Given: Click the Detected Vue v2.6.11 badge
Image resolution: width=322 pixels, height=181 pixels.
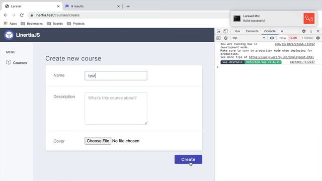Looking at the screenshot, I should (x=263, y=62).
